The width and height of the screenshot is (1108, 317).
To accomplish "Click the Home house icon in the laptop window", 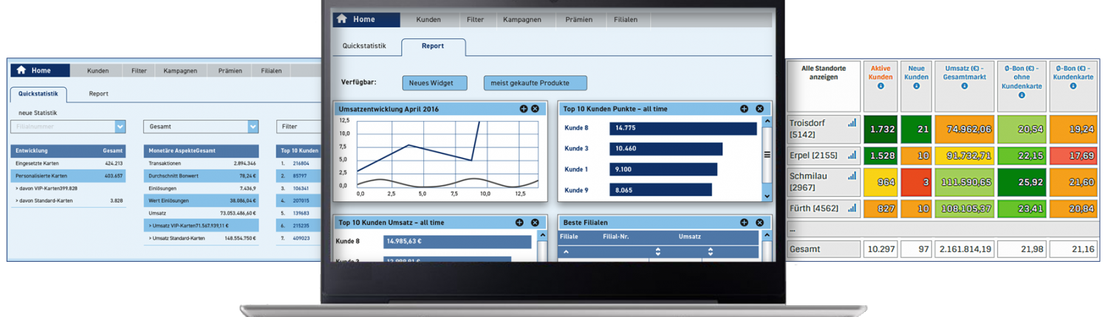I will tap(342, 19).
